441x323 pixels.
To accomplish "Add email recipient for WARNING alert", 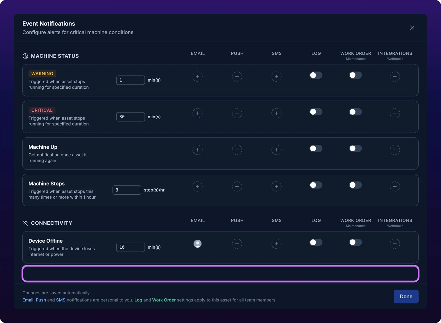I will 198,77.
